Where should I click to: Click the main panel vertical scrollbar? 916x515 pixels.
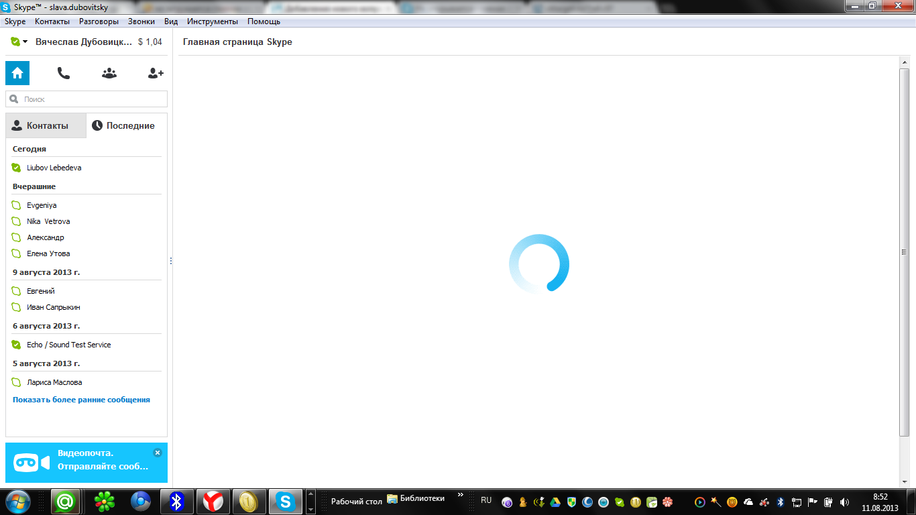coord(904,251)
